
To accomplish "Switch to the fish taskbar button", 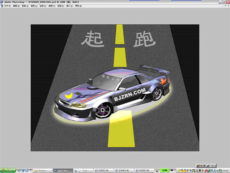I will [x=83, y=171].
